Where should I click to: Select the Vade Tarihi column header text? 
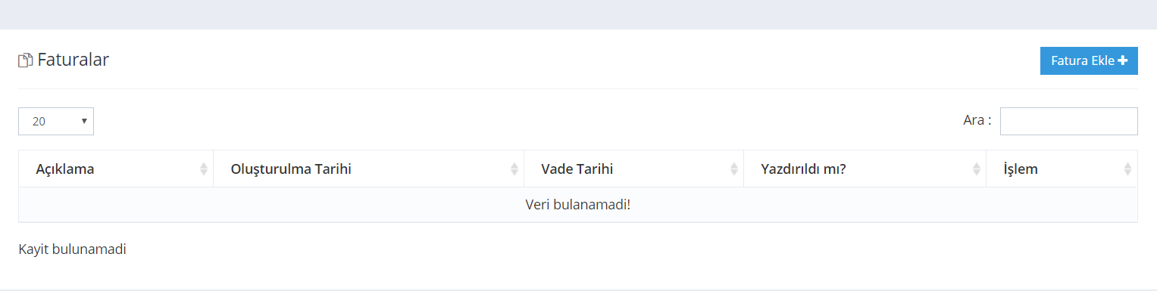point(577,169)
